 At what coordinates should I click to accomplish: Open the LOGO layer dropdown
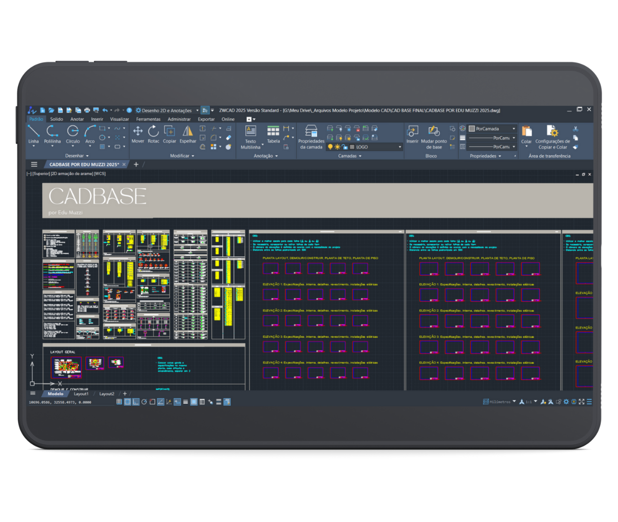click(400, 147)
